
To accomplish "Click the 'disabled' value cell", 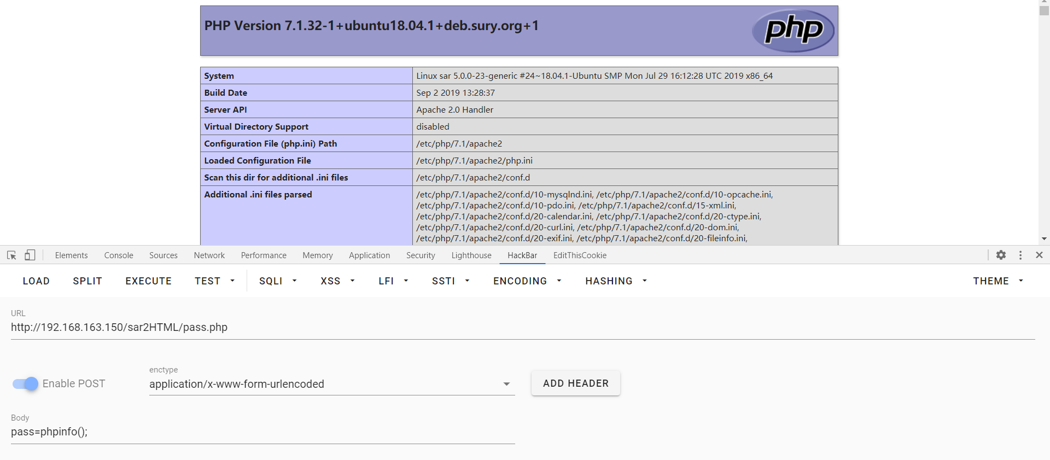I will 625,126.
